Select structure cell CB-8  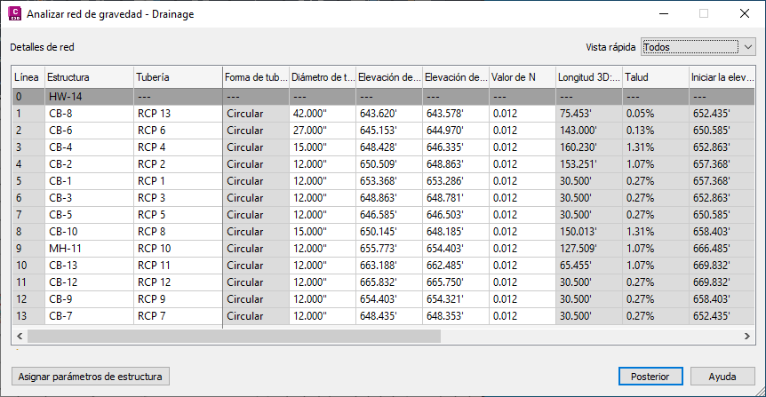[89, 114]
